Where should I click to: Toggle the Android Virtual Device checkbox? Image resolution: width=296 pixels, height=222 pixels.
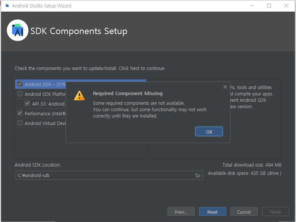coord(20,123)
